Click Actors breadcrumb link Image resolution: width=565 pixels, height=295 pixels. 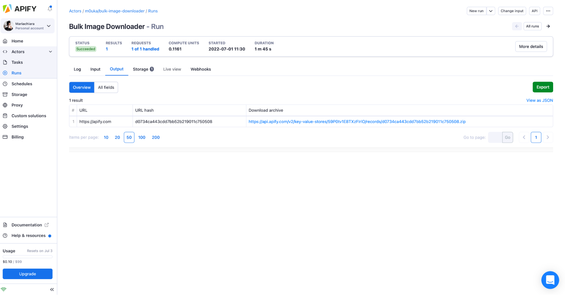tap(75, 11)
